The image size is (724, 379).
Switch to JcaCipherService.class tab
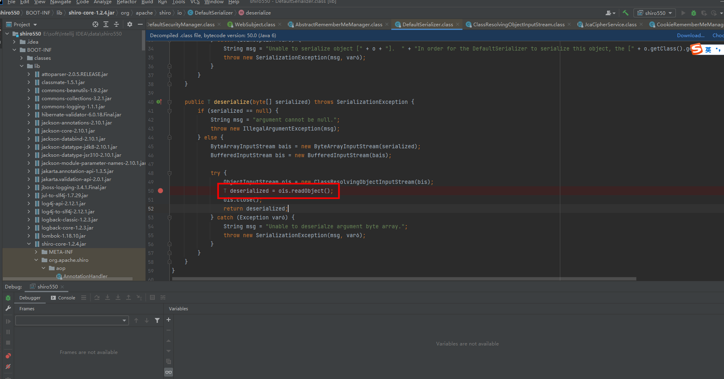pyautogui.click(x=610, y=25)
